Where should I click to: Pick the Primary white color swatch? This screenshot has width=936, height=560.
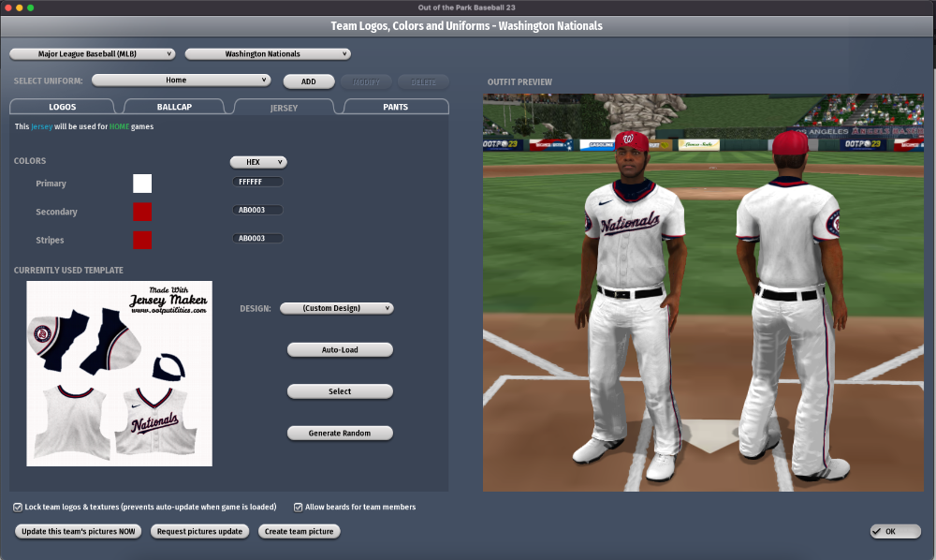point(142,184)
